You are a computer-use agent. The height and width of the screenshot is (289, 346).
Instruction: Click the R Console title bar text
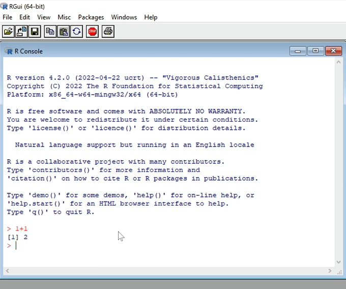[28, 51]
